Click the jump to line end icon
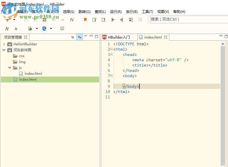 122,20
